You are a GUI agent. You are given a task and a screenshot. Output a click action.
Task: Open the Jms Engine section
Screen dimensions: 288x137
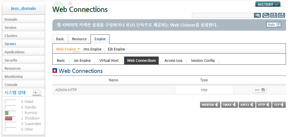(x=92, y=49)
